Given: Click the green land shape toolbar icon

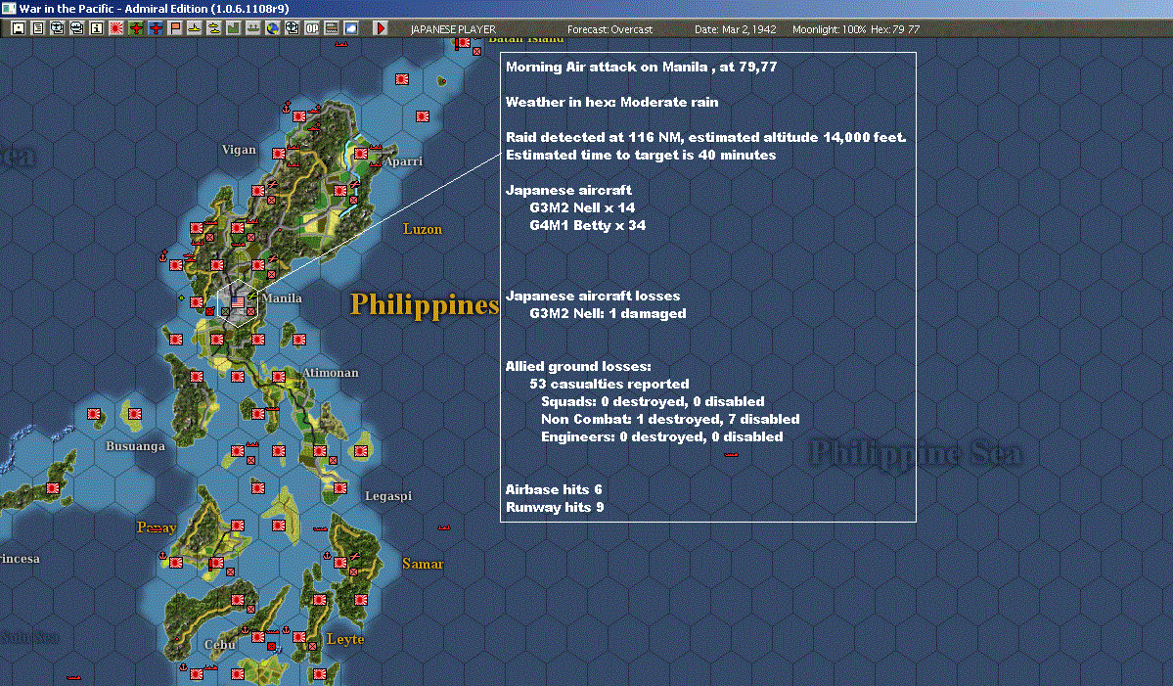Looking at the screenshot, I should point(233,28).
